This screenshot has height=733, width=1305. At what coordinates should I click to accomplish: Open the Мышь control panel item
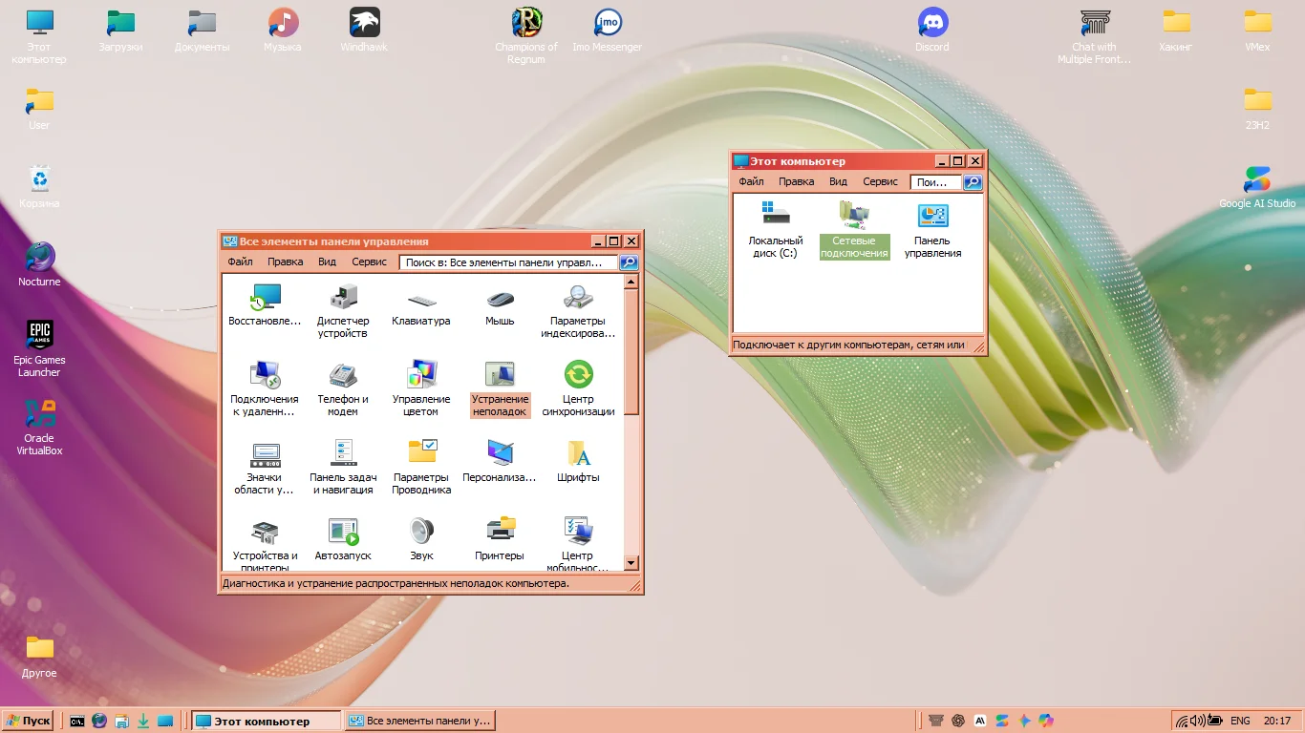[500, 305]
